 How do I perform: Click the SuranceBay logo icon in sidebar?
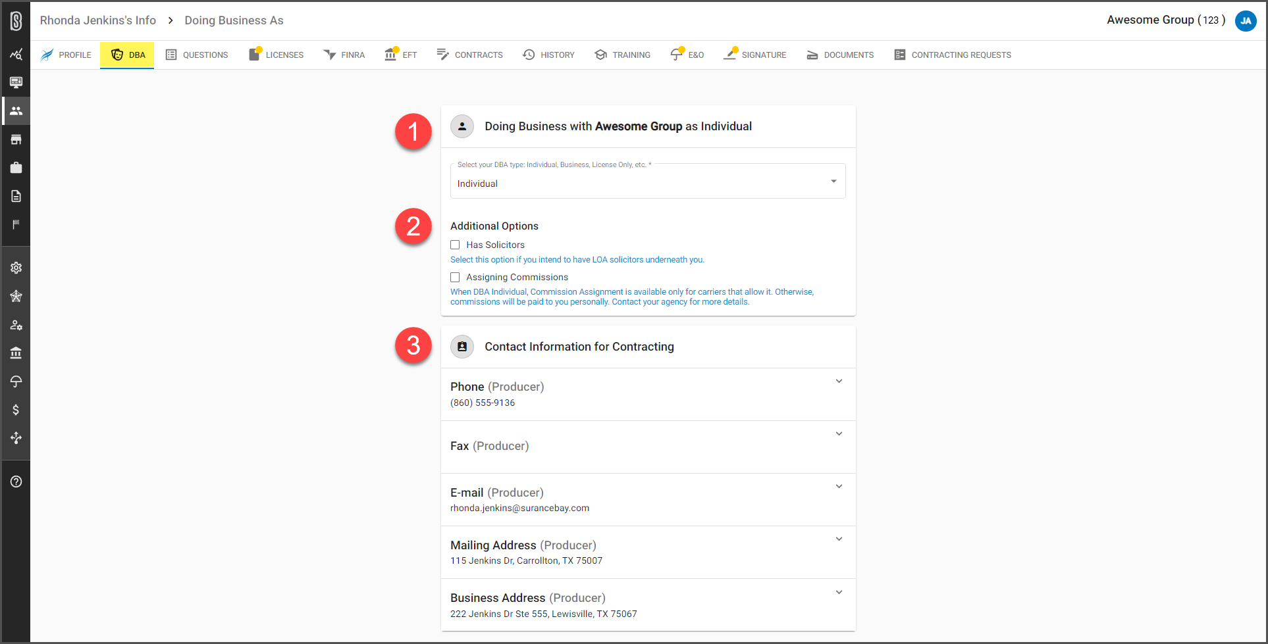[x=16, y=21]
